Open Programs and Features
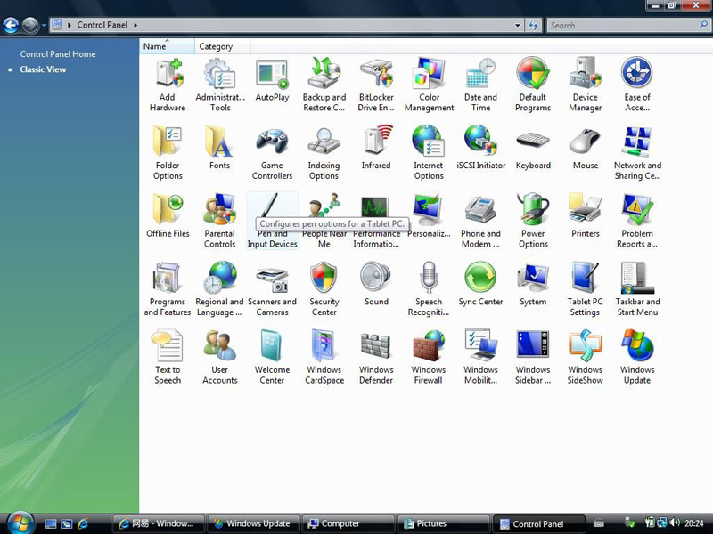 click(168, 290)
